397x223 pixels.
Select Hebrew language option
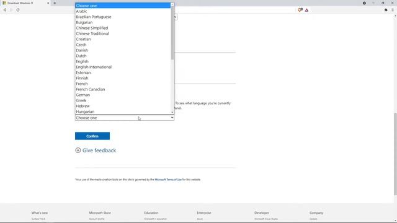coord(123,106)
